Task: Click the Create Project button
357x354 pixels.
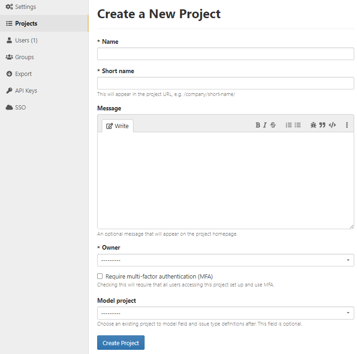Action: tap(121, 343)
